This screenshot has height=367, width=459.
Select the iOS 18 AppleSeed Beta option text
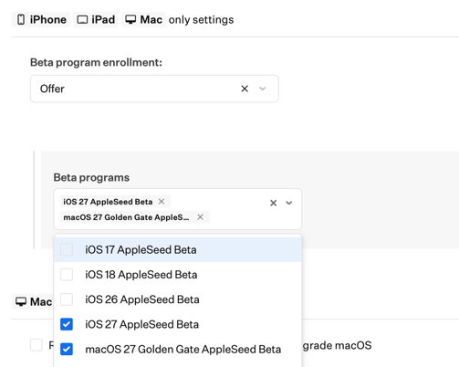coord(141,275)
